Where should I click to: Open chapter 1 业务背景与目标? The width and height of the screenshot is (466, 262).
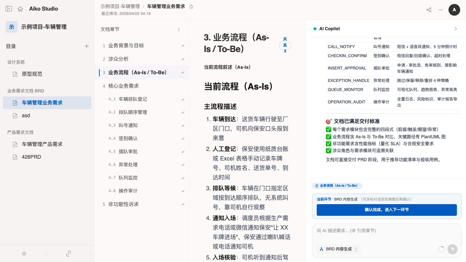[x=142, y=46]
